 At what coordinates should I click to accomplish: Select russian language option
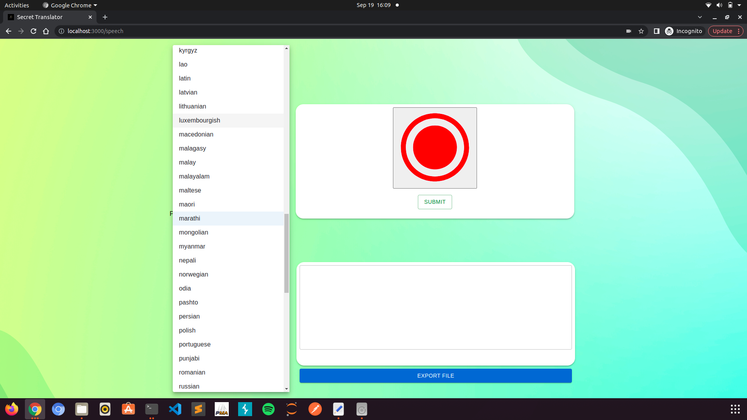click(228, 386)
